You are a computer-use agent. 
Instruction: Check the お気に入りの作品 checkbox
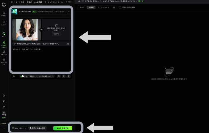pyautogui.click(x=120, y=7)
